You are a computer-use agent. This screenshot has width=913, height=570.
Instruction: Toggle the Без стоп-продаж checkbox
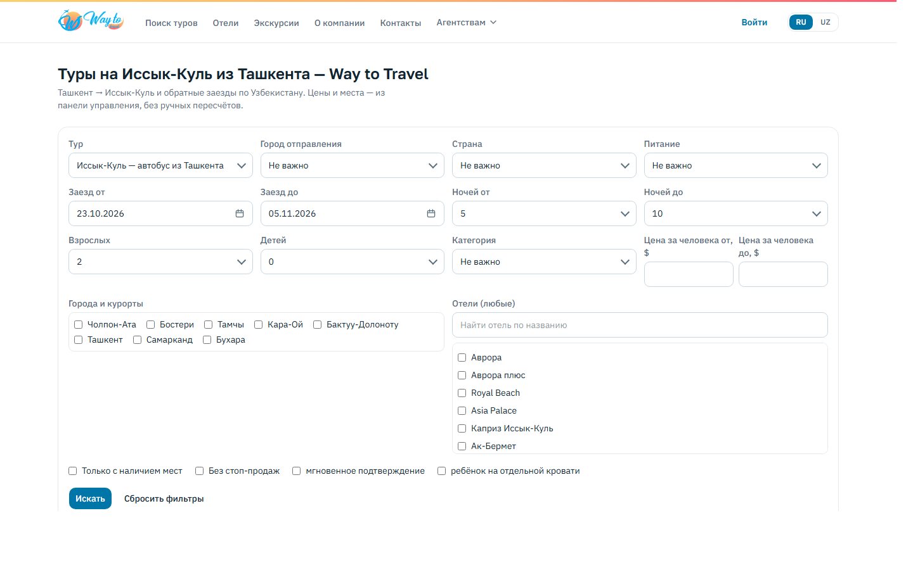pyautogui.click(x=199, y=471)
